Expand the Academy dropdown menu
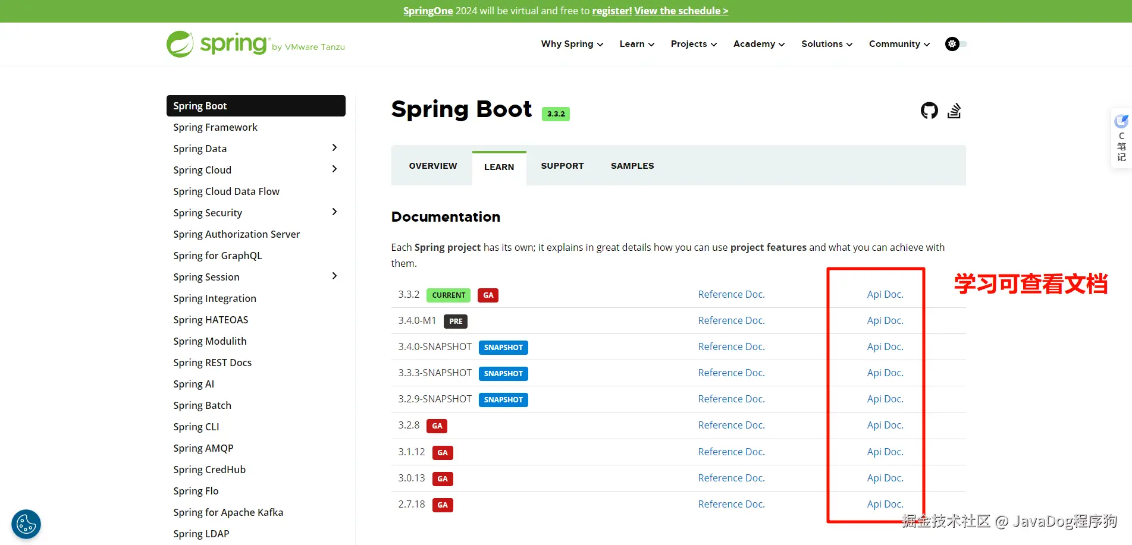Viewport: 1132px width, 545px height. click(x=759, y=44)
